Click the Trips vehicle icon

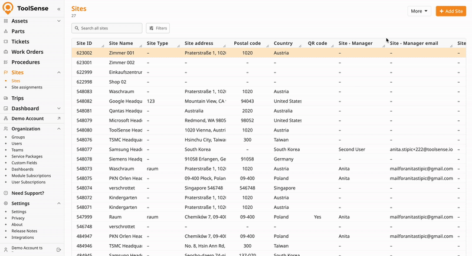click(x=6, y=98)
